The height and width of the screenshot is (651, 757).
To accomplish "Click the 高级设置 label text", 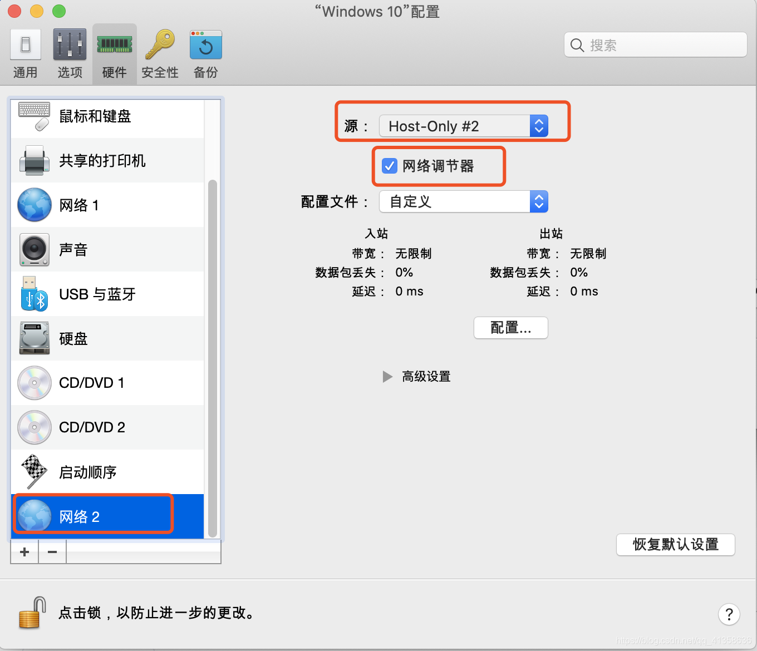I will 426,377.
